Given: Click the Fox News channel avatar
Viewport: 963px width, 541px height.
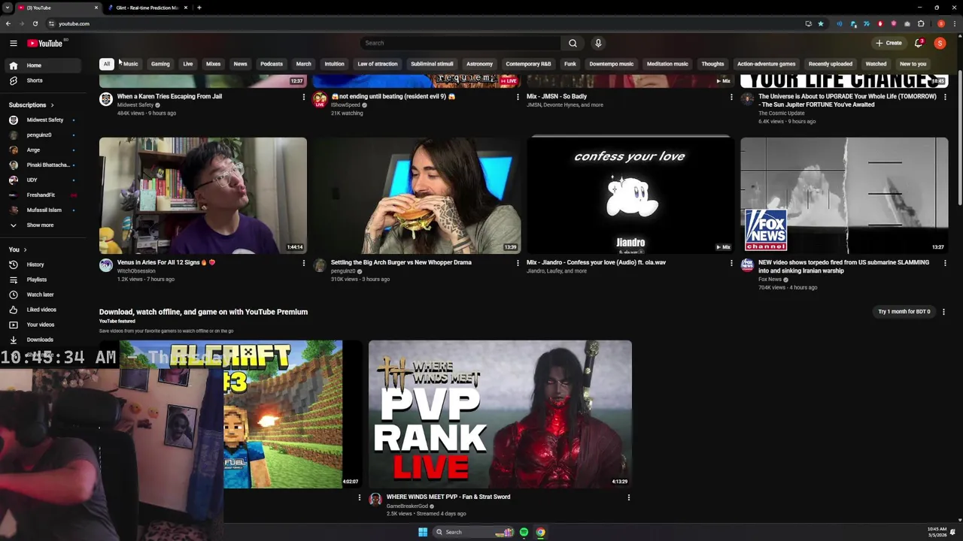Looking at the screenshot, I should coord(747,265).
